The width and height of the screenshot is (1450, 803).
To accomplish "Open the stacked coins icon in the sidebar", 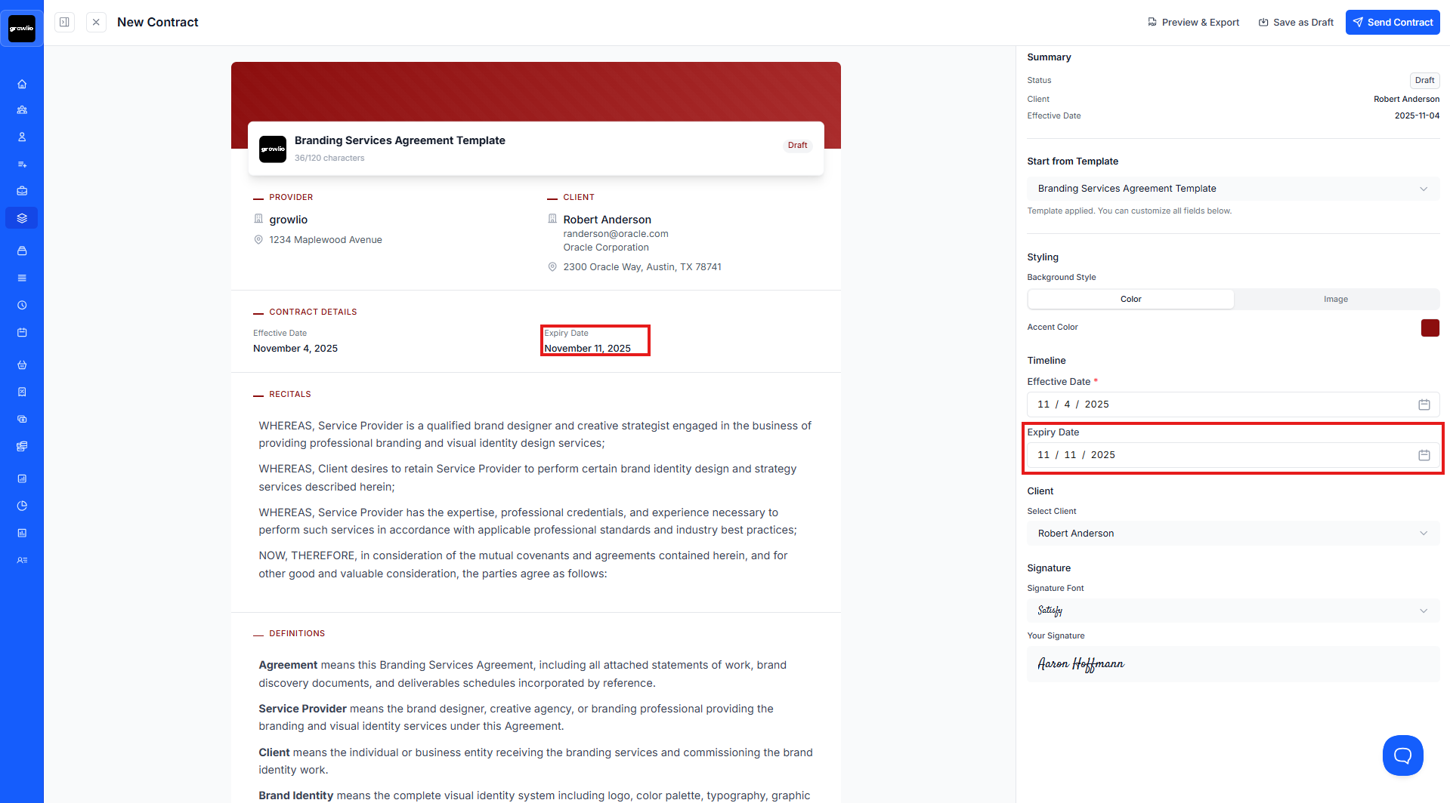I will point(22,446).
